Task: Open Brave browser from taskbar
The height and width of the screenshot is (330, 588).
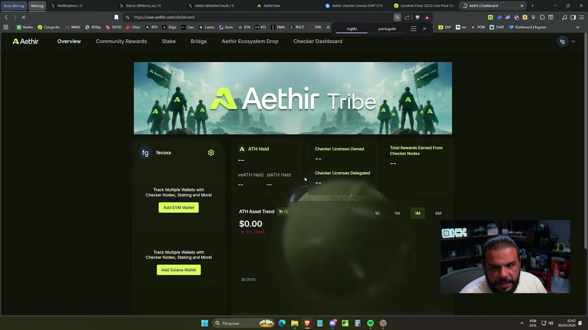Action: coord(307,323)
